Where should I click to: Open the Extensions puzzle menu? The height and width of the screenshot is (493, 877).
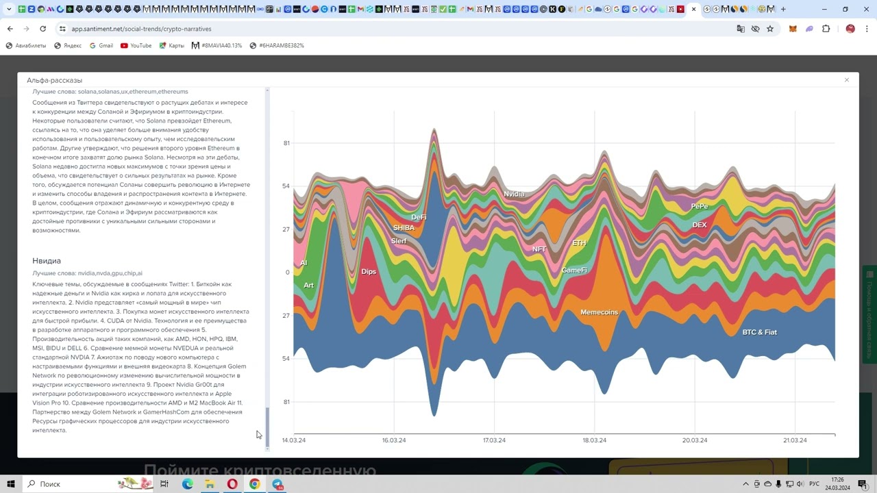(826, 29)
